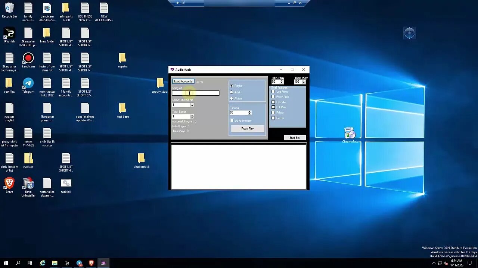
Task: Open Telegram from the taskbar
Action: coord(79,263)
